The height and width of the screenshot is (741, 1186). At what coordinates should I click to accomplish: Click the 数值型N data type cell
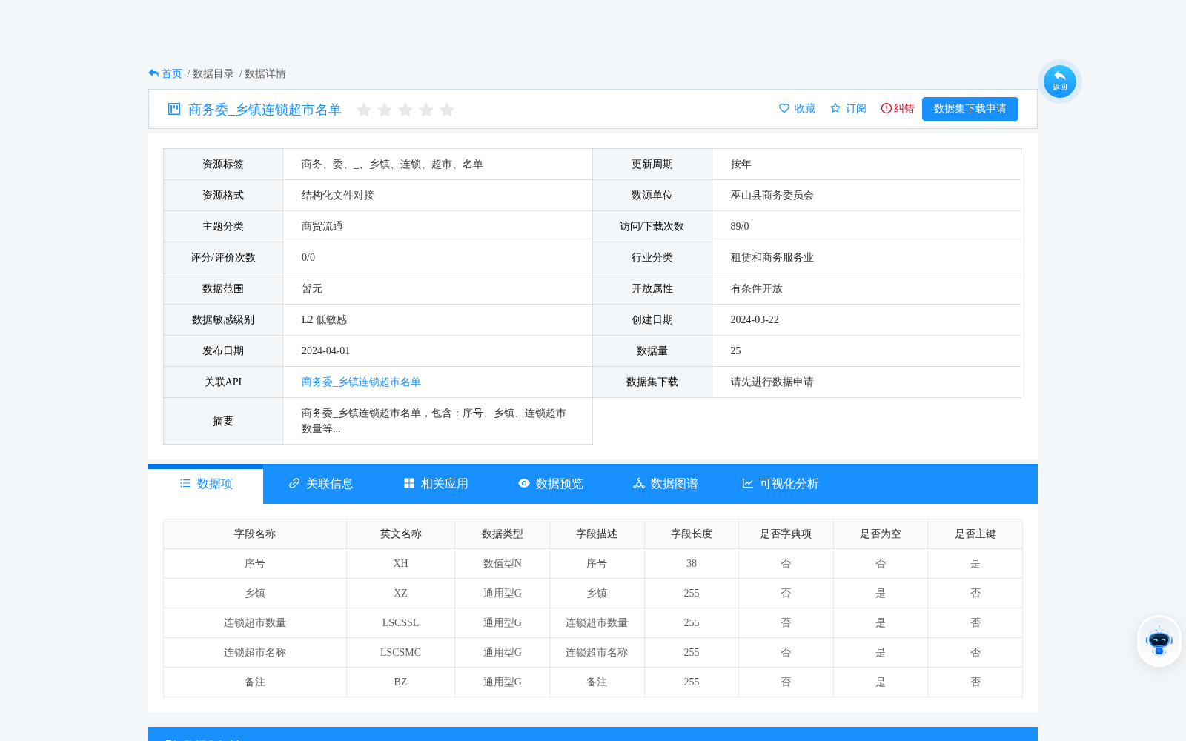click(503, 564)
